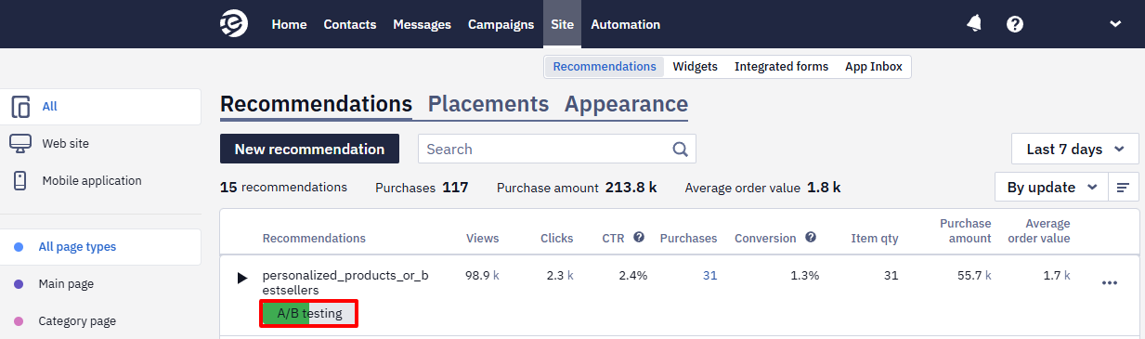Switch to the Widgets submenu item

(696, 67)
